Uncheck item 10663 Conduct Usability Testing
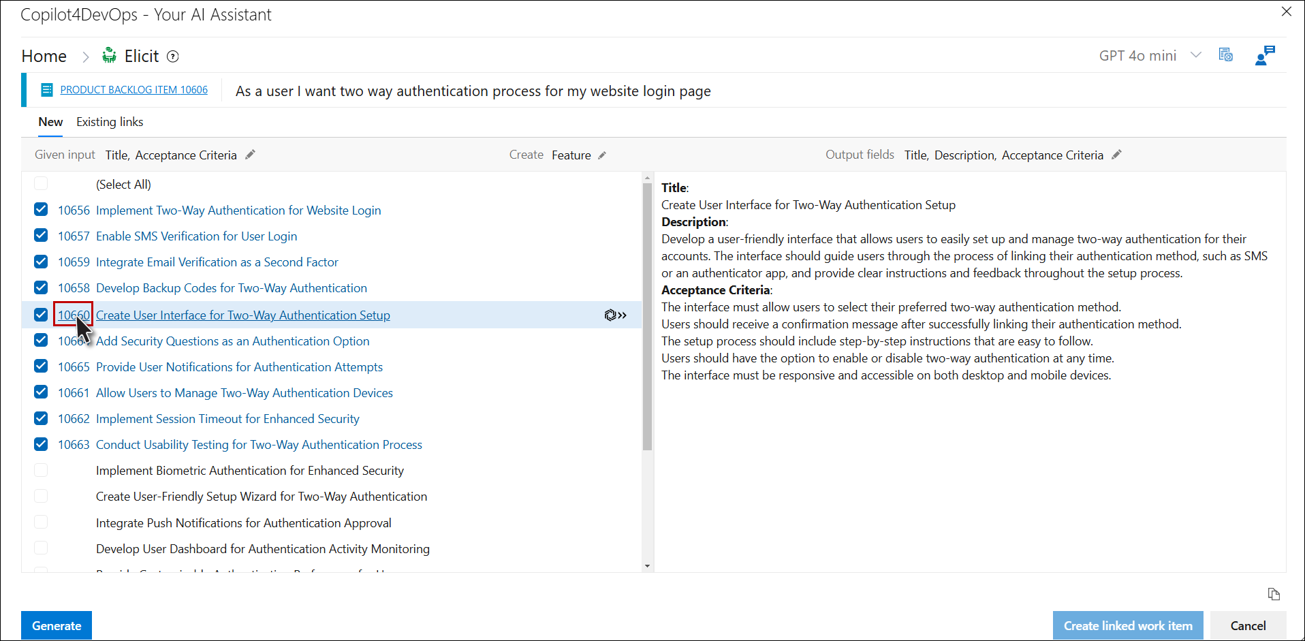 [x=41, y=443]
